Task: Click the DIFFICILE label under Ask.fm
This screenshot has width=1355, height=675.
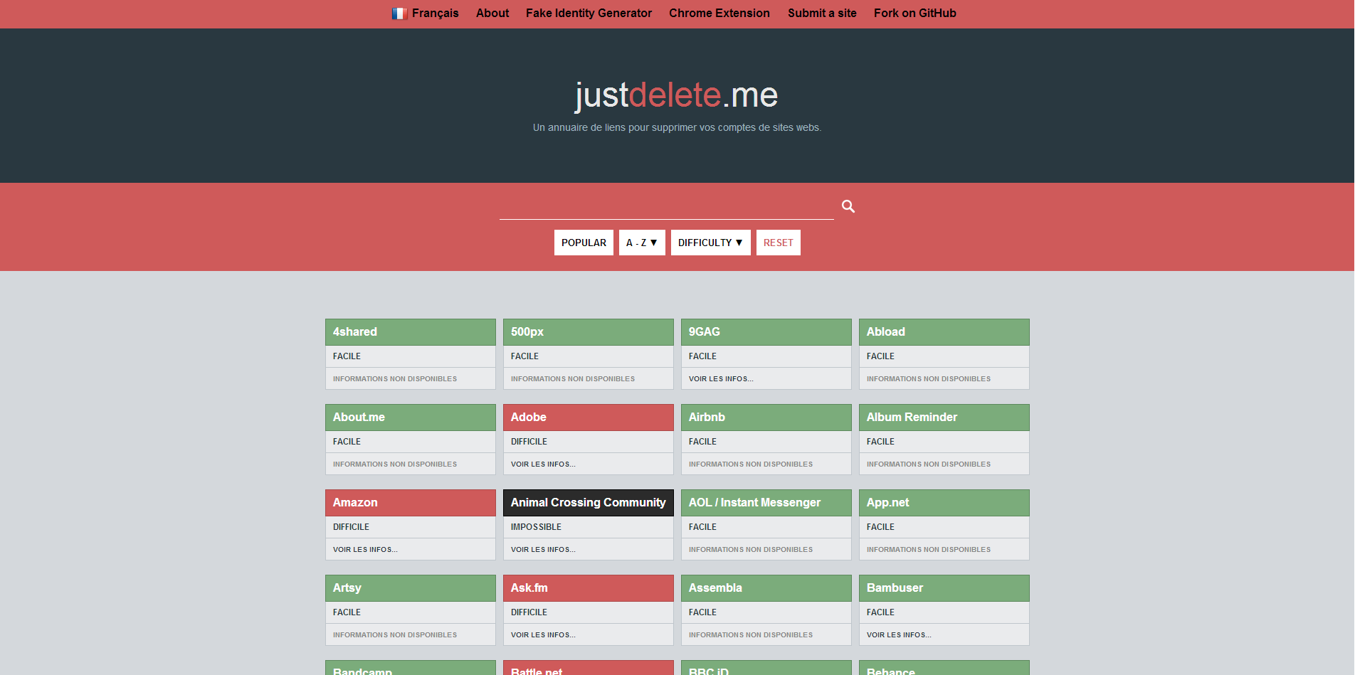Action: tap(529, 612)
